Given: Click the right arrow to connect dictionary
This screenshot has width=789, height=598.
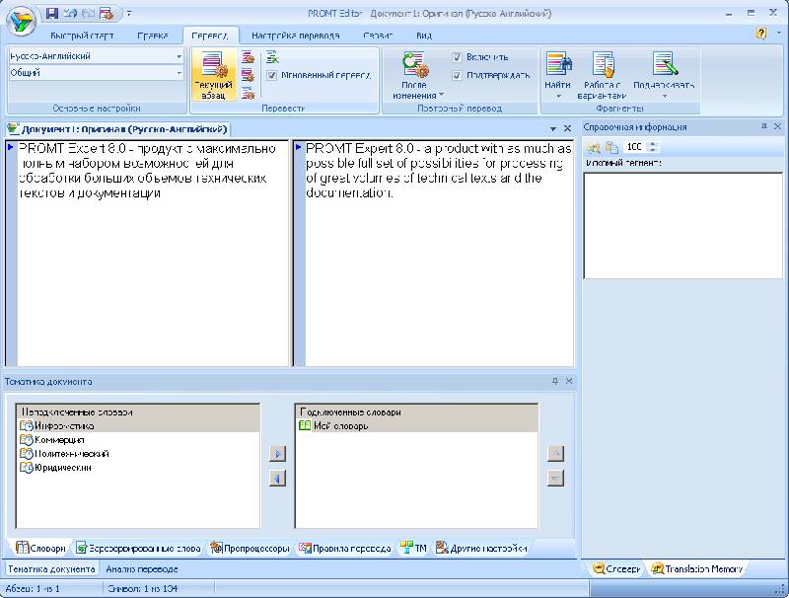Looking at the screenshot, I should coord(277,454).
